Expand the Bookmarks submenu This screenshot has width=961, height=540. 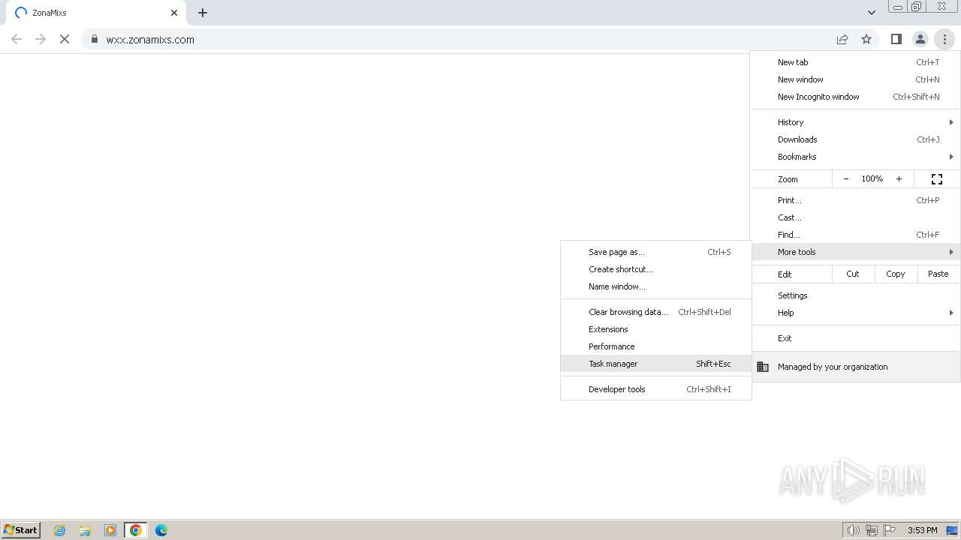click(855, 157)
